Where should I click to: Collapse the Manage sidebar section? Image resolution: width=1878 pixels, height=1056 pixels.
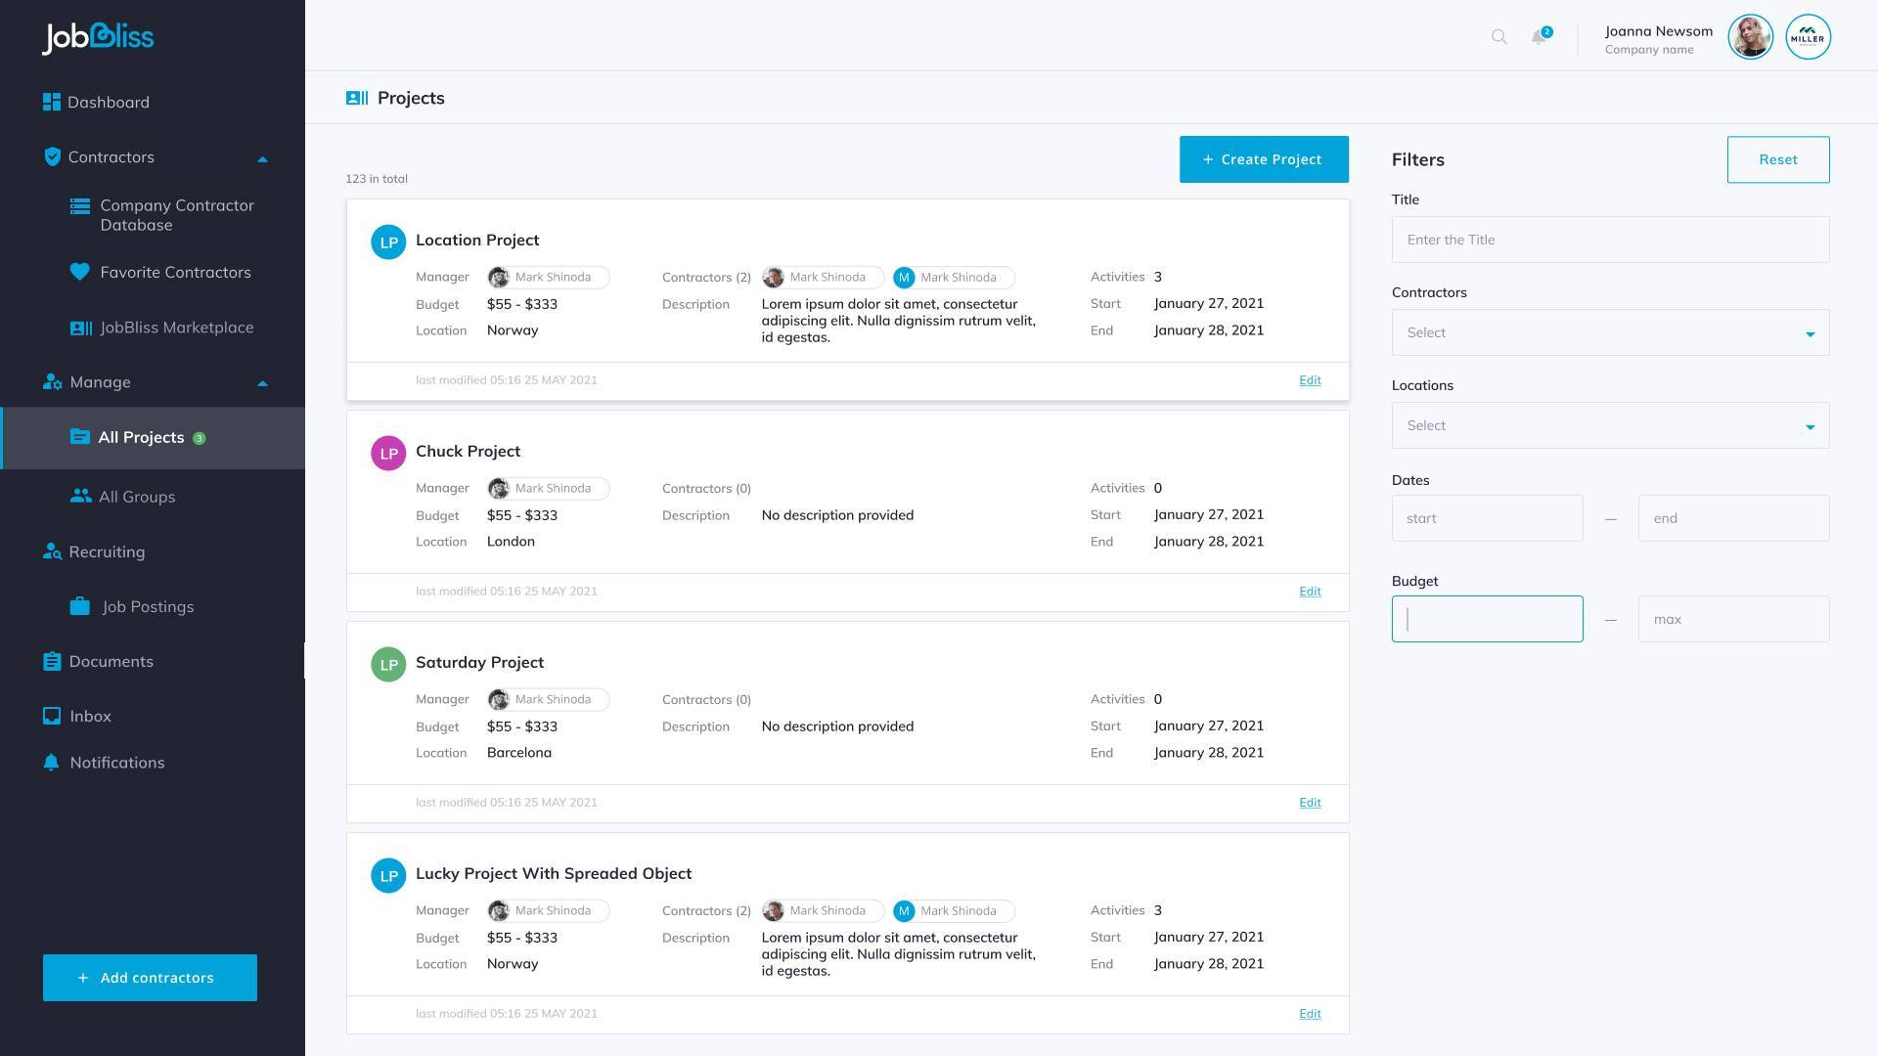(262, 383)
